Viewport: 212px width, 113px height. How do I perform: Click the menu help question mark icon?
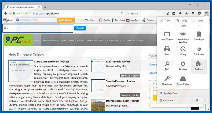197,100
